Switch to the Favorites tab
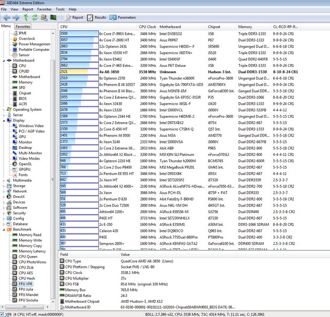 (x=23, y=27)
